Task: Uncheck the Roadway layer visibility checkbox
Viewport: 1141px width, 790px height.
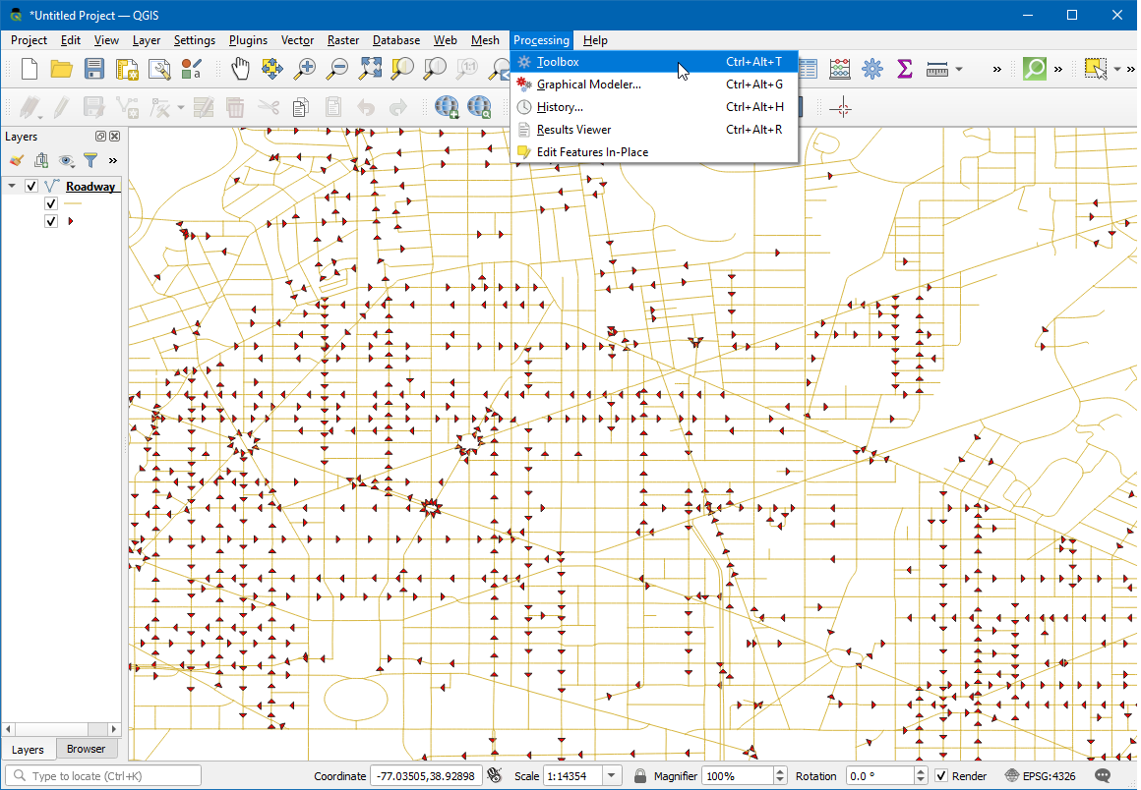Action: pos(31,186)
